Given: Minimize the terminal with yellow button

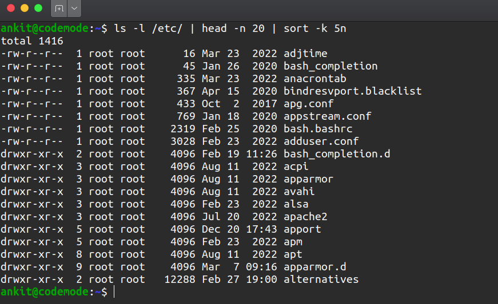Looking at the screenshot, I should point(25,8).
